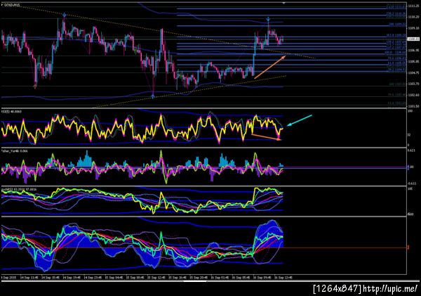The width and height of the screenshot is (421, 296).
Task: Click the 1102.60 price axis label
Action: click(413, 95)
